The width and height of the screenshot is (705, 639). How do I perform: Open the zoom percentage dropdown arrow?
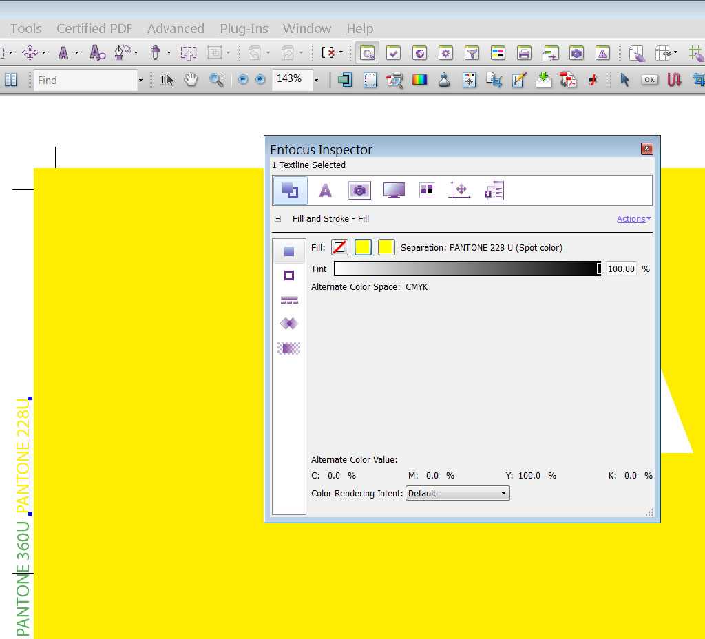click(317, 81)
